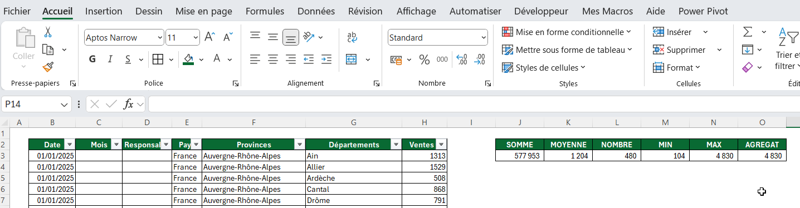Apply percent style format
Image resolution: width=800 pixels, height=208 pixels.
[x=425, y=60]
